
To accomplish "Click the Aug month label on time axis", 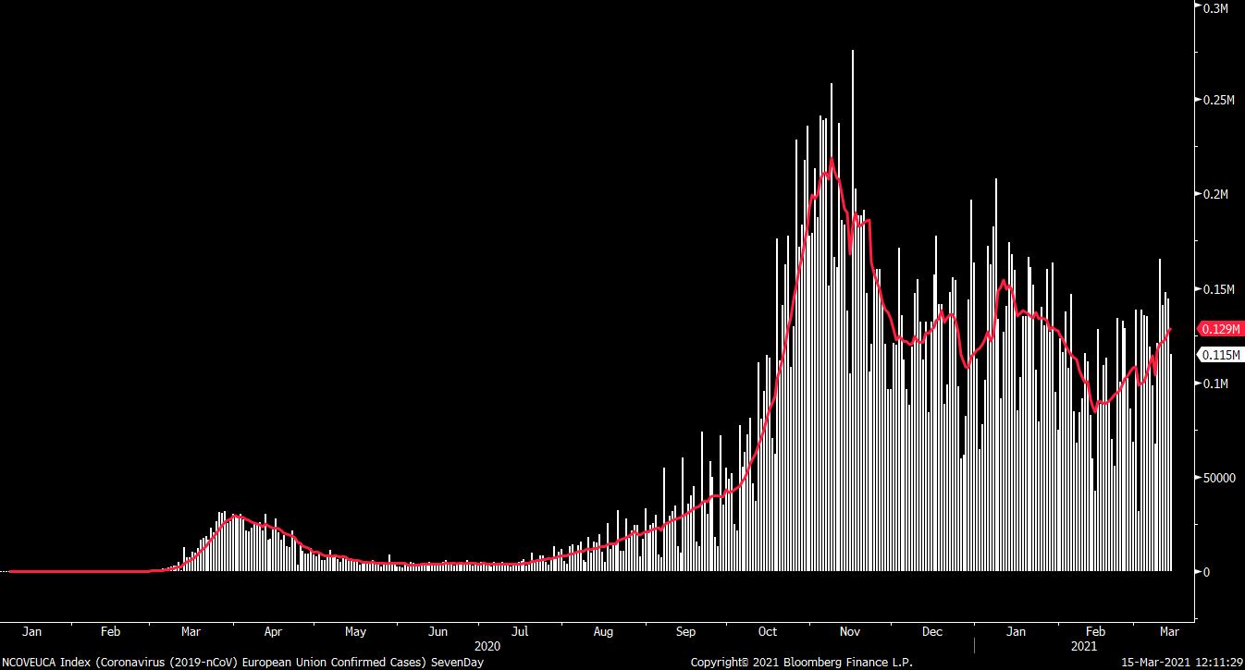I will 603,632.
